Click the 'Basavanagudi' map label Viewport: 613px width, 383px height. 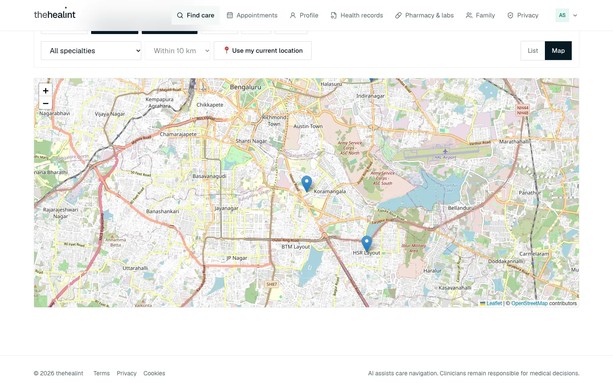pos(209,176)
